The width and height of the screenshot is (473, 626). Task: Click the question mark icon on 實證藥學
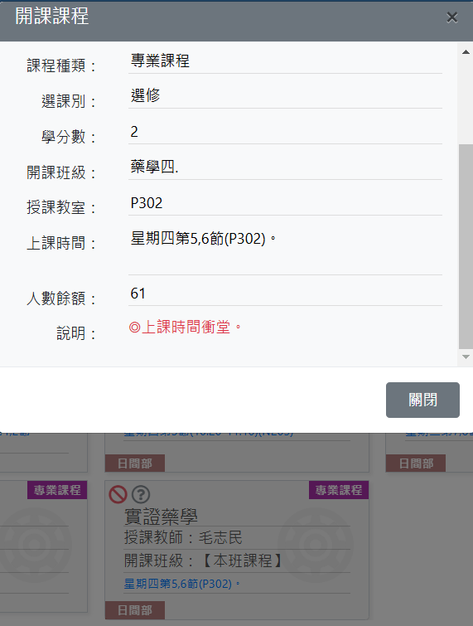point(141,495)
